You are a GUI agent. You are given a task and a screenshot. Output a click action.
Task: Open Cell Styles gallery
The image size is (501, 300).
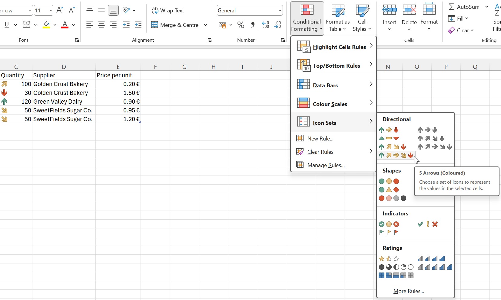click(362, 18)
